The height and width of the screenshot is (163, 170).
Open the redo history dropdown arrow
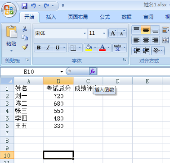click(53, 6)
